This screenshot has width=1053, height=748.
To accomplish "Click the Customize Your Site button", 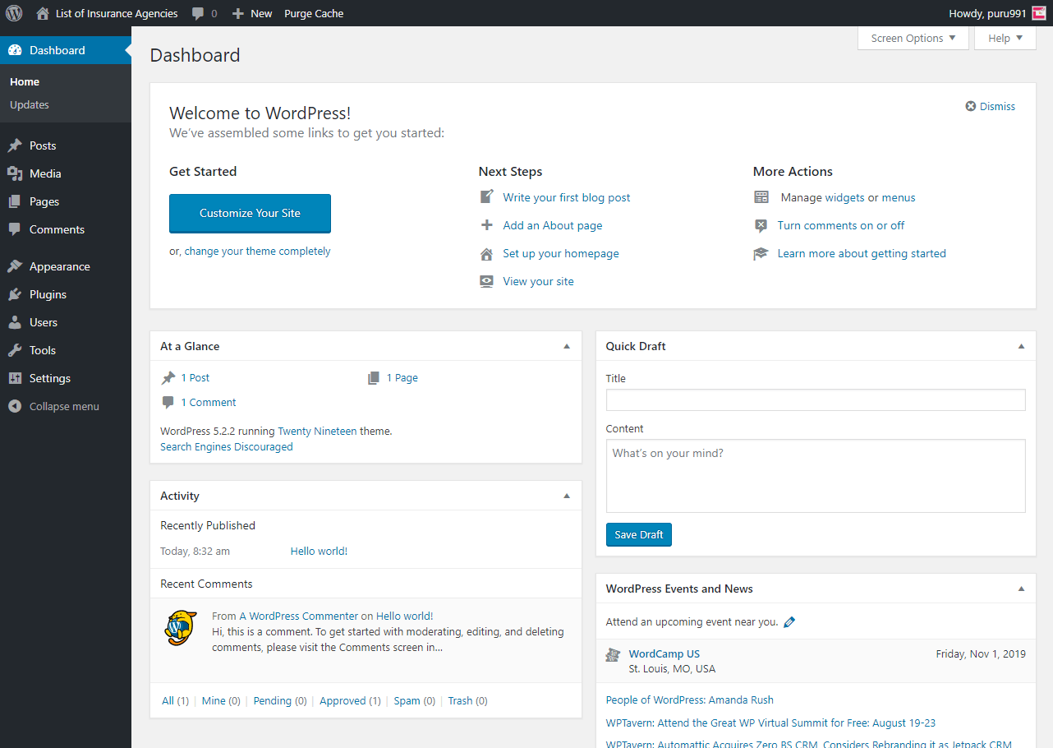I will (250, 213).
